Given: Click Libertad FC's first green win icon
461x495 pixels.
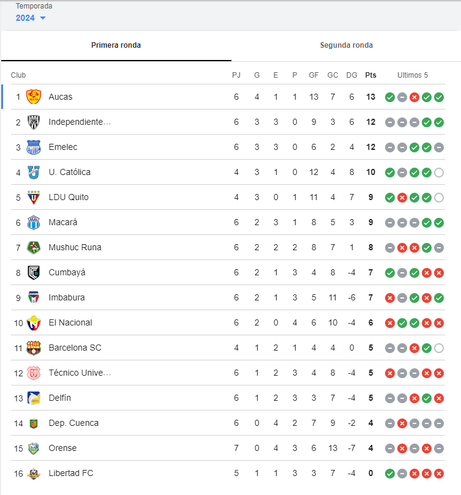Looking at the screenshot, I should coord(390,474).
